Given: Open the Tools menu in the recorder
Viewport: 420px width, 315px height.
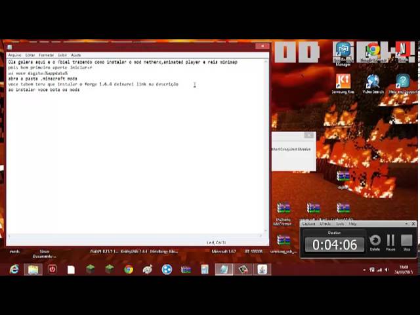Looking at the screenshot, I should (x=340, y=224).
